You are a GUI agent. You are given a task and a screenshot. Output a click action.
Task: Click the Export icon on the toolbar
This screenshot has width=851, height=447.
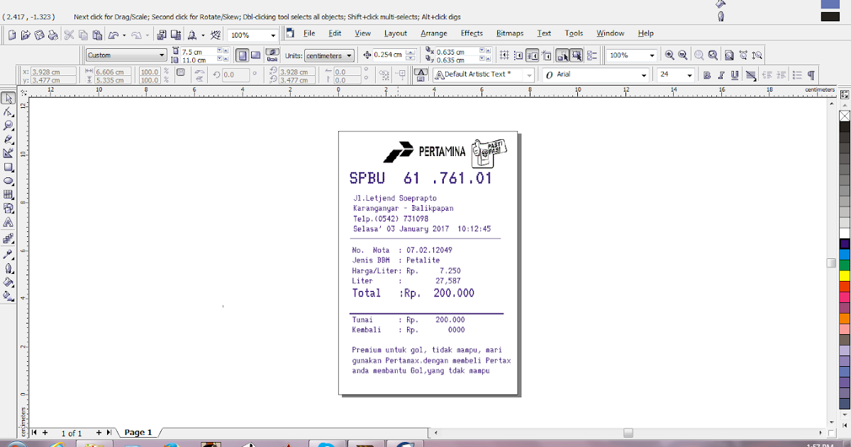coord(175,33)
